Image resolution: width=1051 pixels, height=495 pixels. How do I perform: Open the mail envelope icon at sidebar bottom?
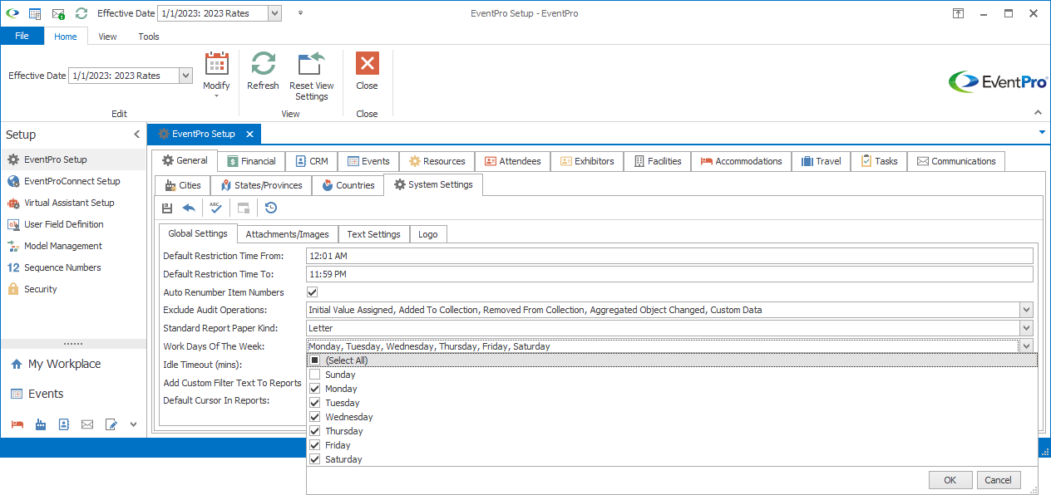87,424
